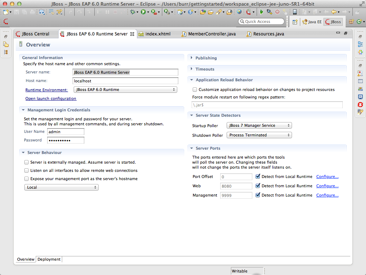
Task: Collapse the Server Ports section
Action: 192,148
